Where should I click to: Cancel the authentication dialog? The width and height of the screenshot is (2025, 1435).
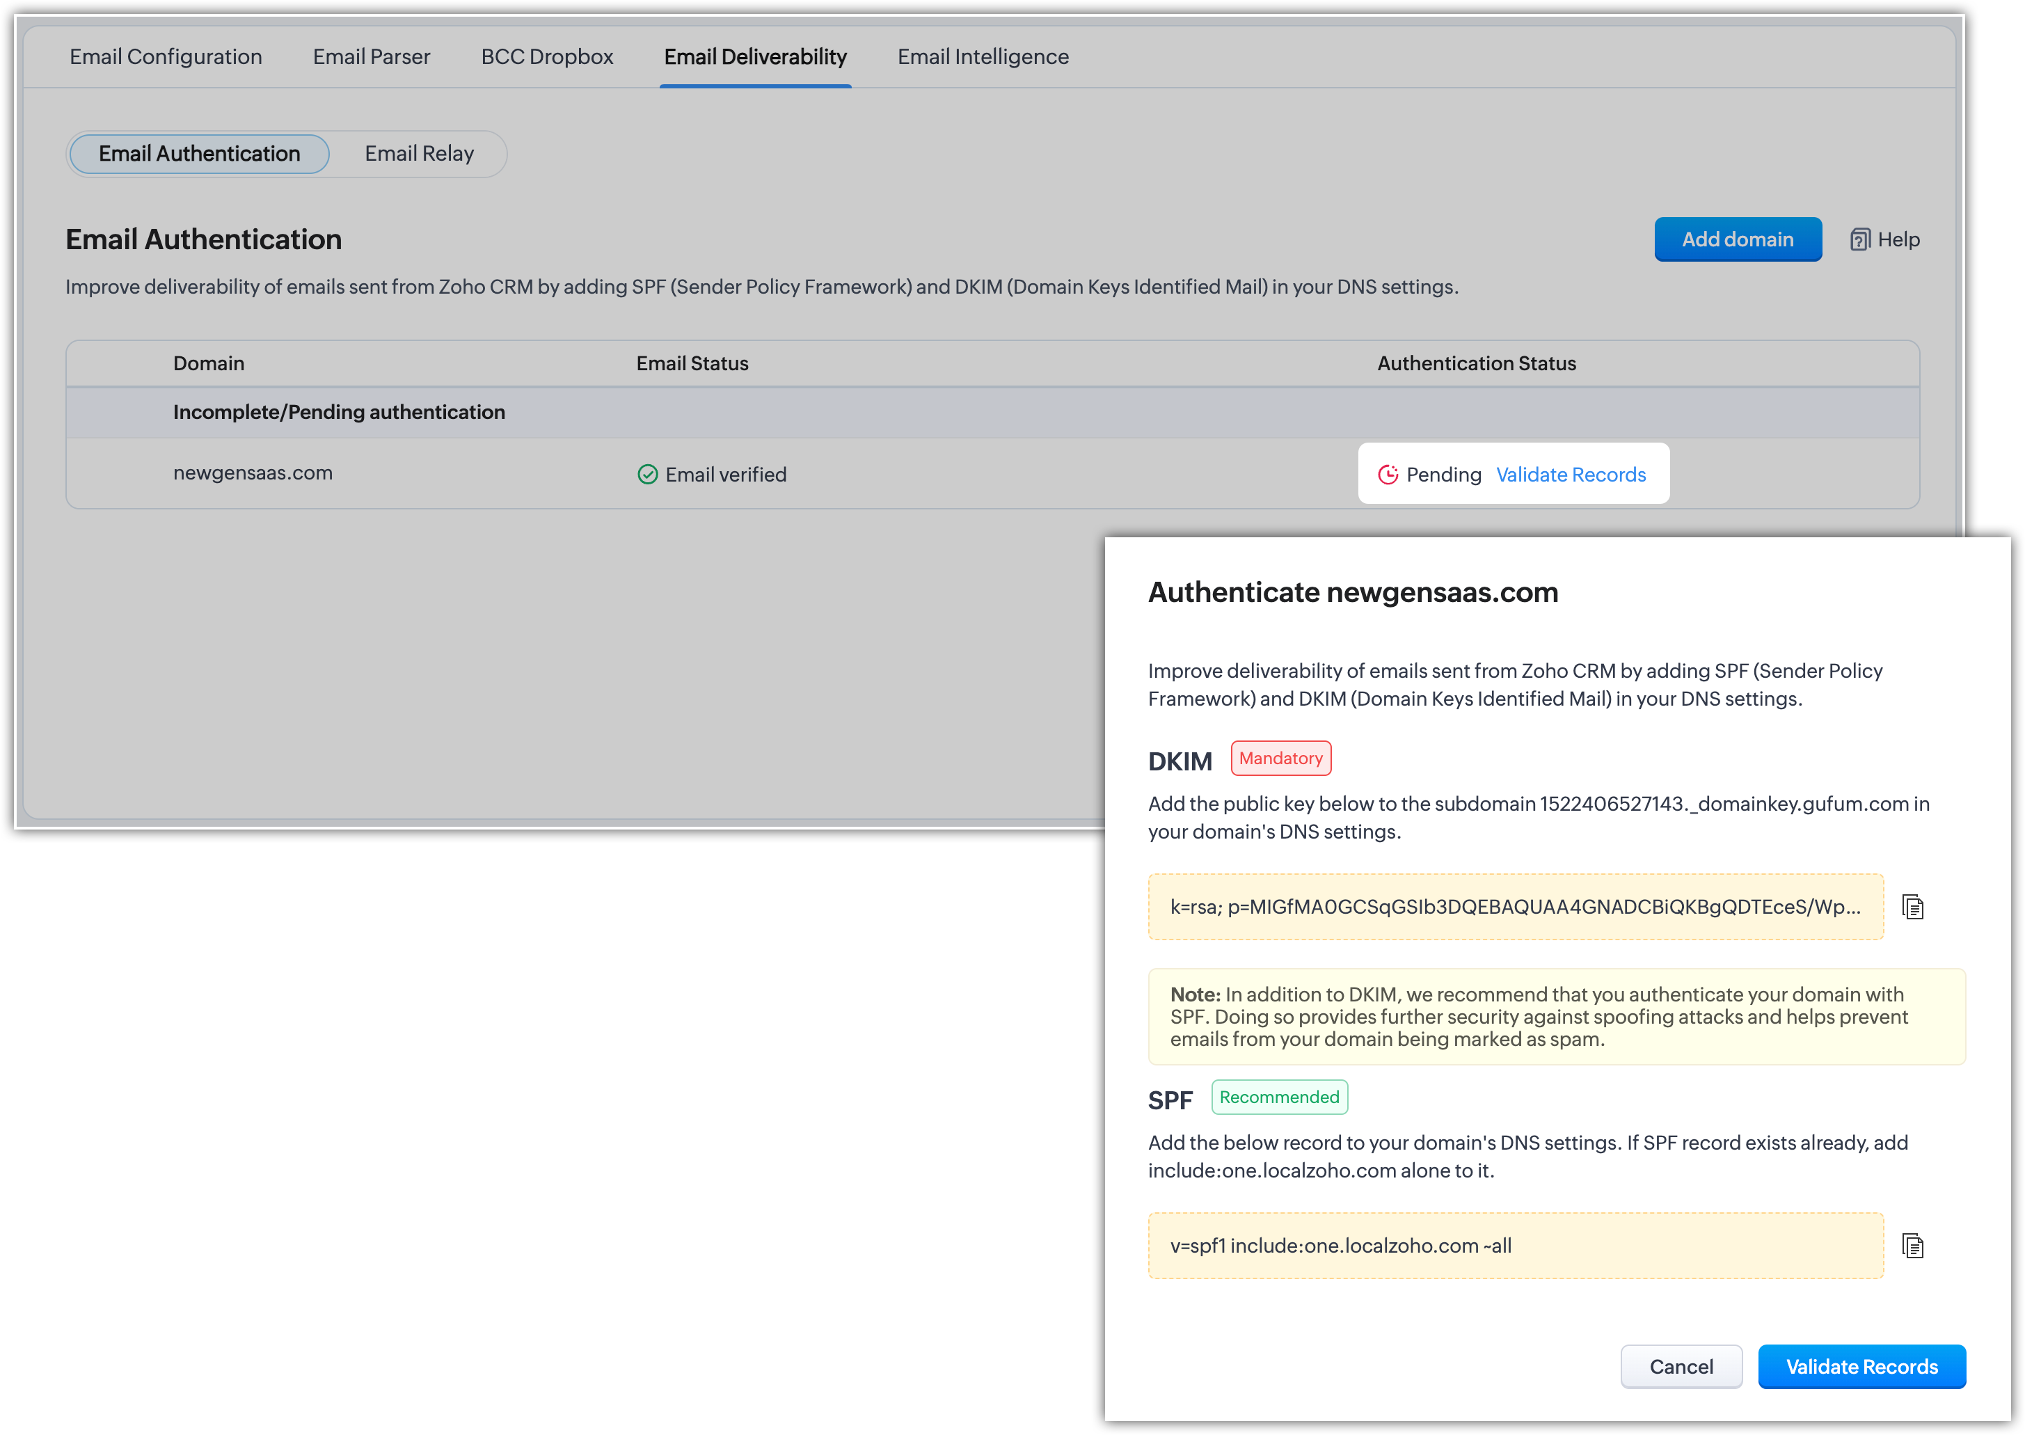pyautogui.click(x=1681, y=1366)
